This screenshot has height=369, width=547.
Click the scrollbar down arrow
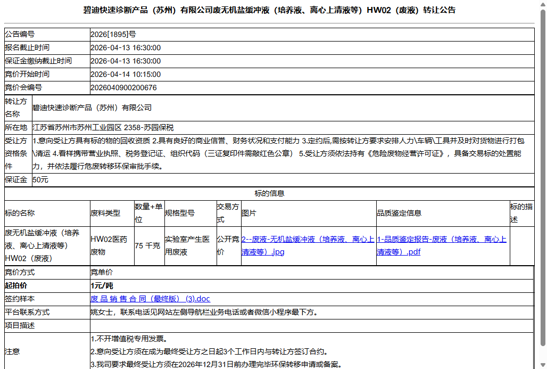pyautogui.click(x=543, y=365)
